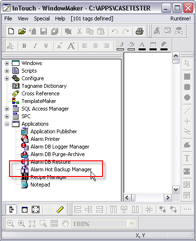Click the Redo arrow icon
The image size is (196, 241).
pyautogui.click(x=126, y=32)
